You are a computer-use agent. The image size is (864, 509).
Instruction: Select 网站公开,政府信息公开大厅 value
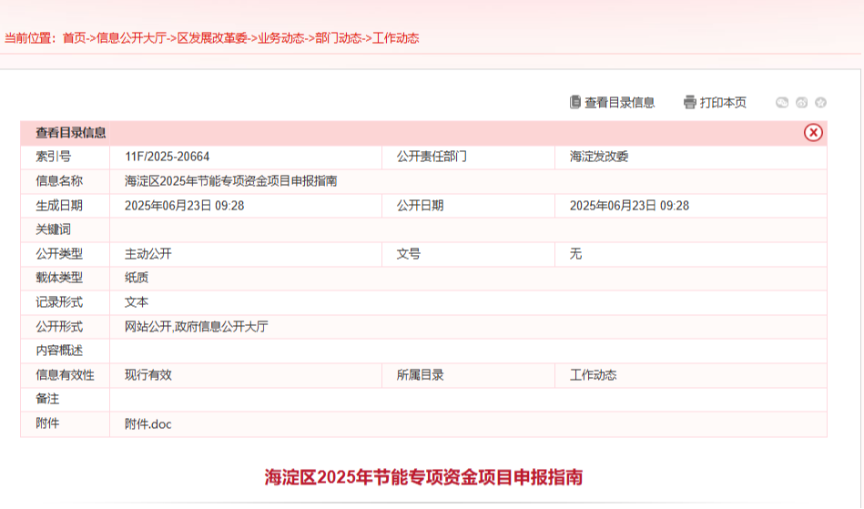[x=196, y=327]
